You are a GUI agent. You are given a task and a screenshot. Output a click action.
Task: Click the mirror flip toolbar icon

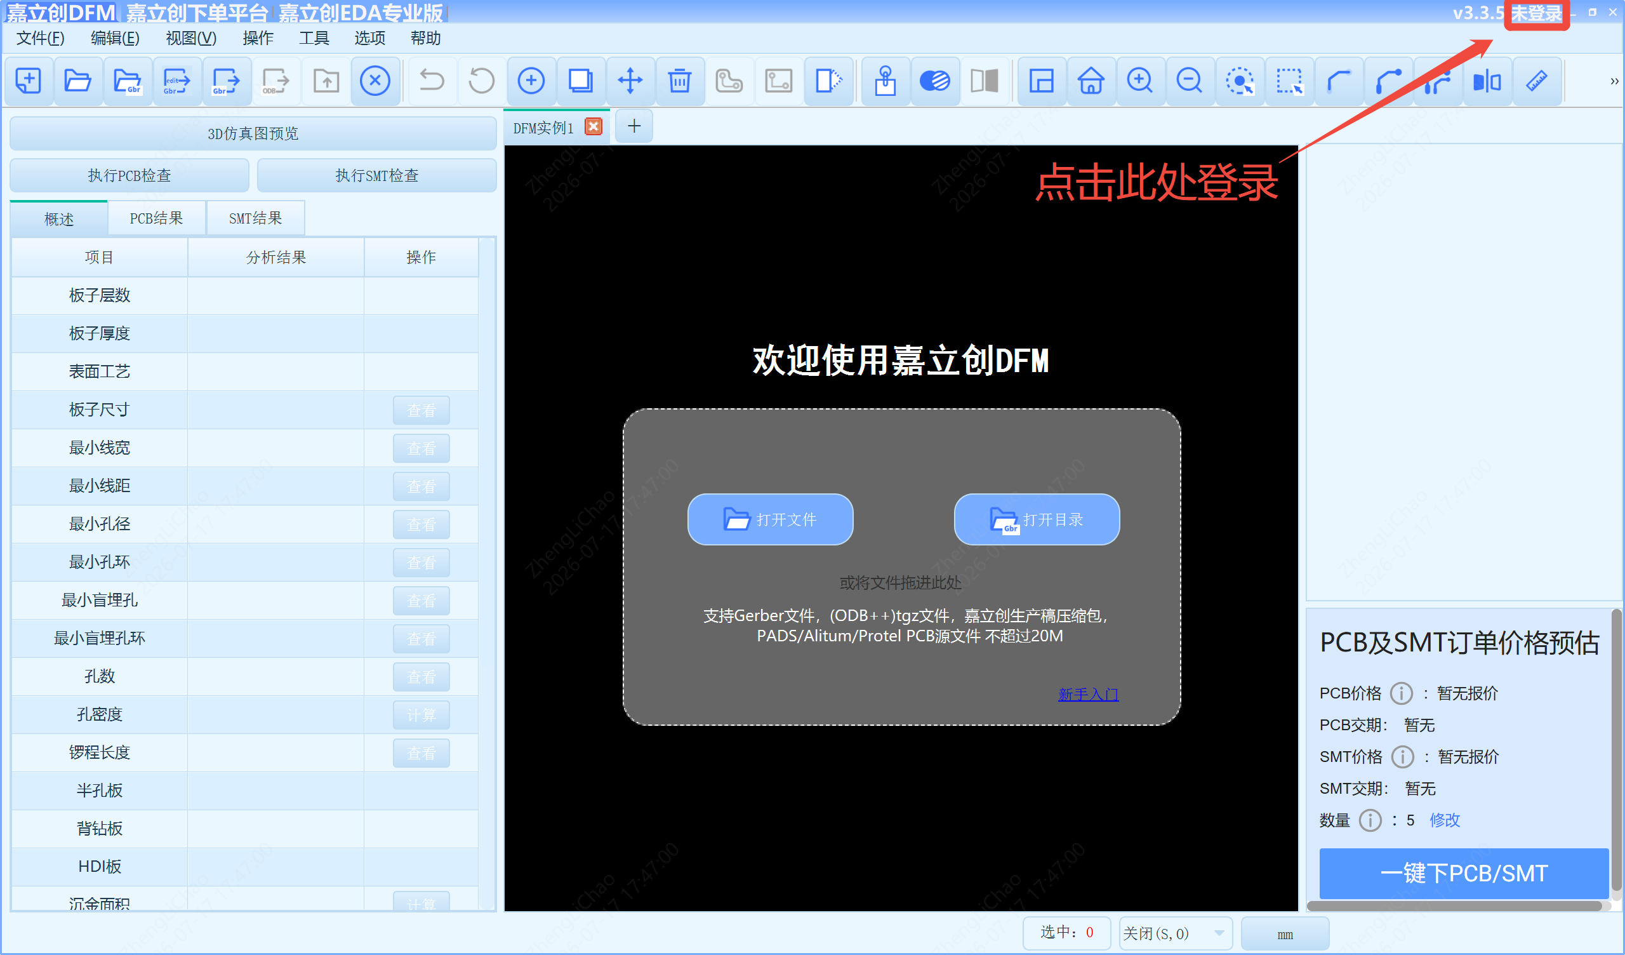click(1487, 81)
